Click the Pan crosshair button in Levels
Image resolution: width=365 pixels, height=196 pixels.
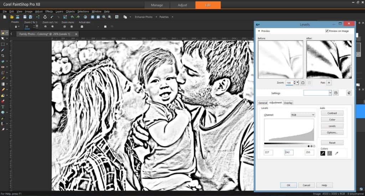329,83
